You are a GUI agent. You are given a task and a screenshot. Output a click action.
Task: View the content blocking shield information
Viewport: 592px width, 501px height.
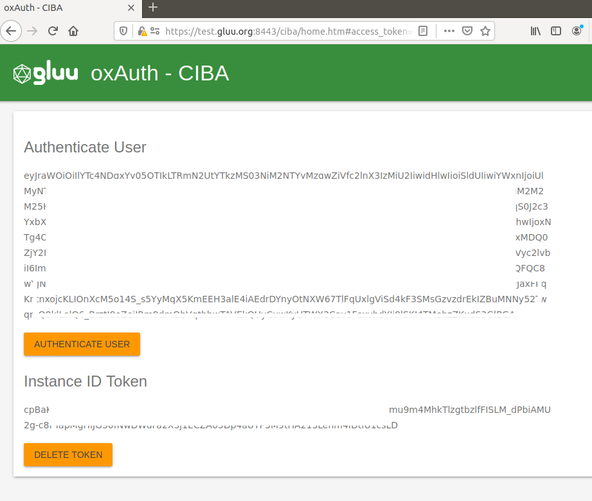[122, 30]
